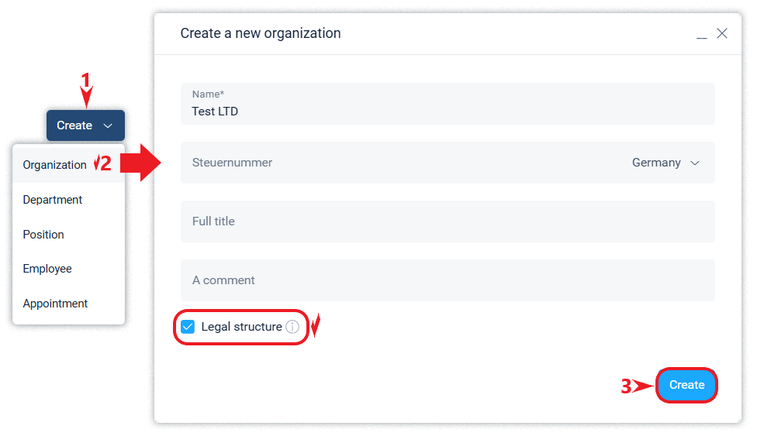The height and width of the screenshot is (436, 757).
Task: Choose Appointment from the Create menu
Action: [55, 304]
